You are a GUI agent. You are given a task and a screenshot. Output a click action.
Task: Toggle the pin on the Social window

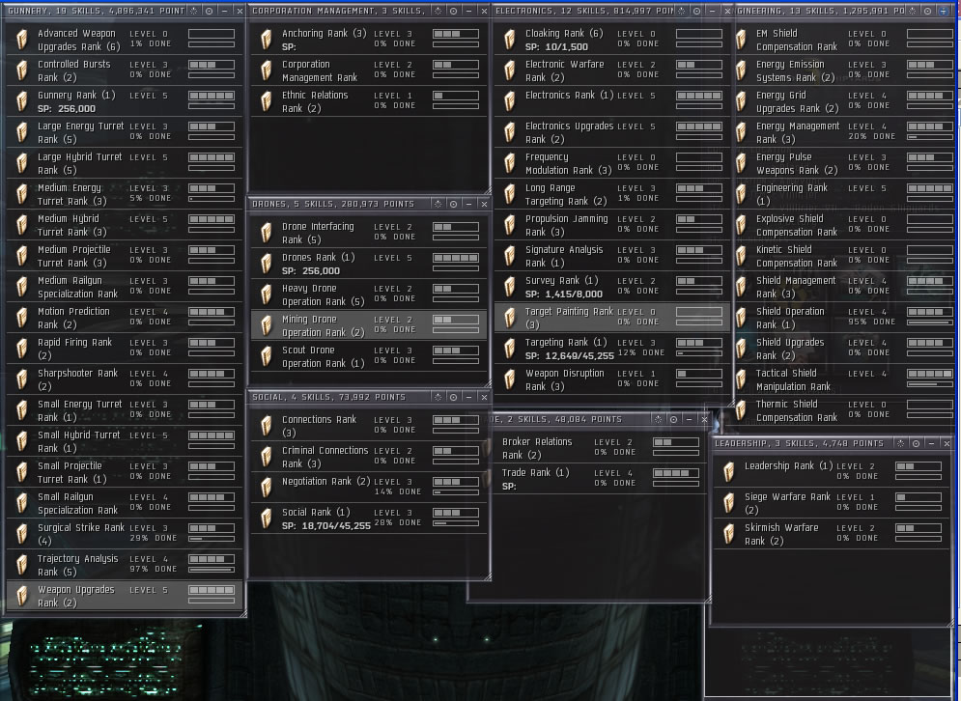coord(454,397)
